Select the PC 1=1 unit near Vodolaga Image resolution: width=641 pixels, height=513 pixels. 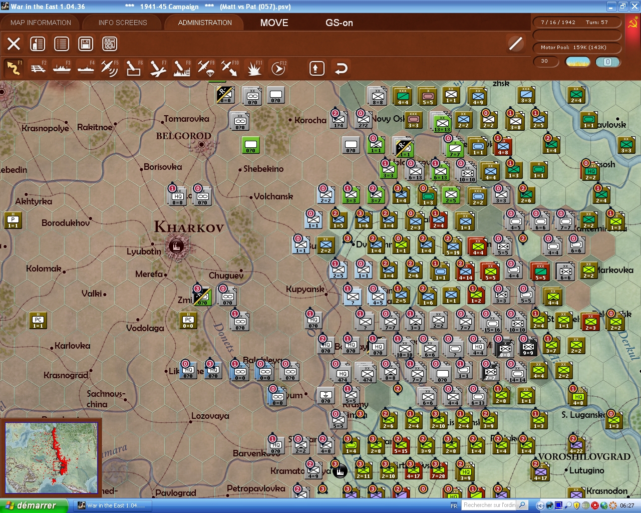pos(38,320)
